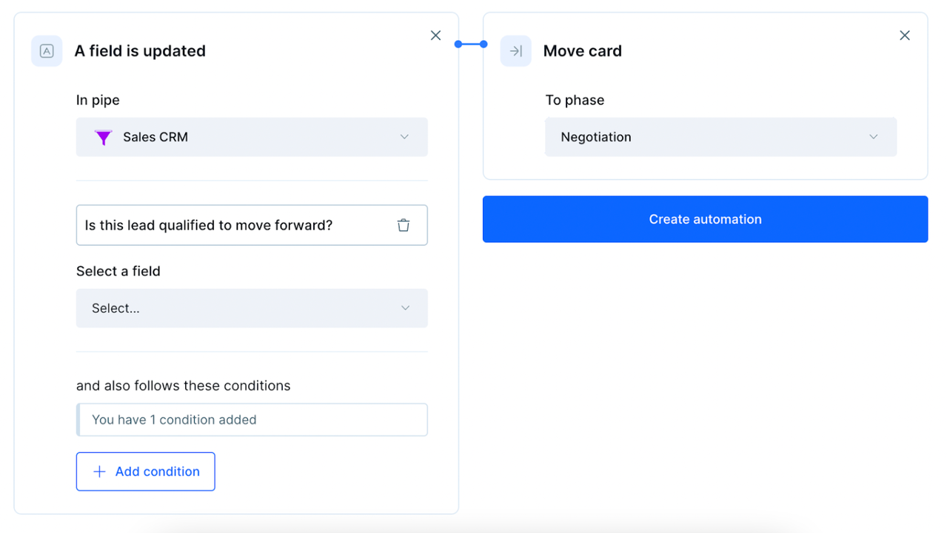This screenshot has width=947, height=533.
Task: Click the field-updated trigger icon
Action: tap(47, 51)
